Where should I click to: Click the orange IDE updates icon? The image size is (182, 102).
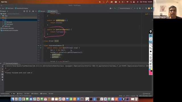[x=149, y=8]
